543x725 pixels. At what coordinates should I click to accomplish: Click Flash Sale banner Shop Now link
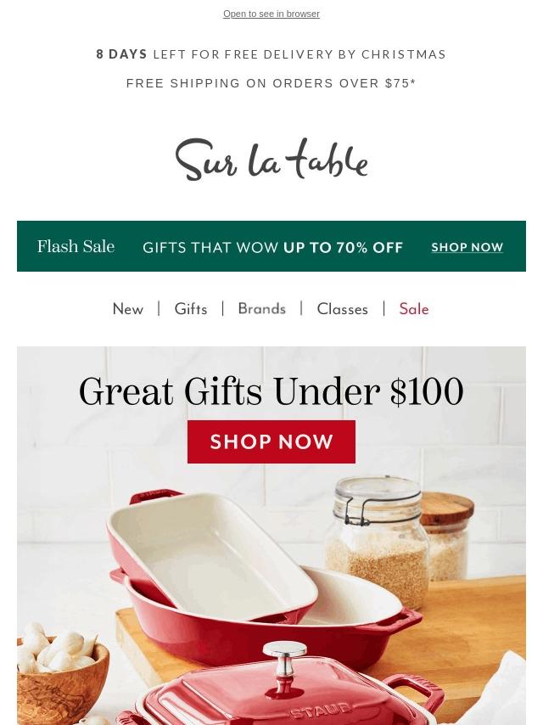click(x=467, y=247)
